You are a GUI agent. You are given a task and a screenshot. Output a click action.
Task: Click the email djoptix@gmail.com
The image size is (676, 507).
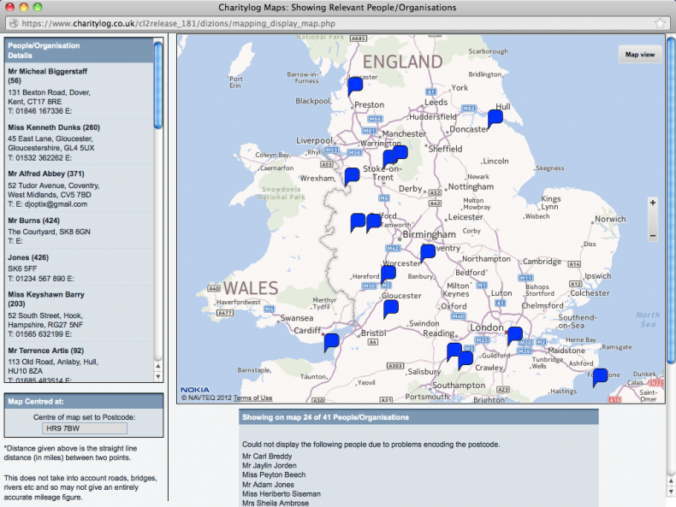pos(56,204)
